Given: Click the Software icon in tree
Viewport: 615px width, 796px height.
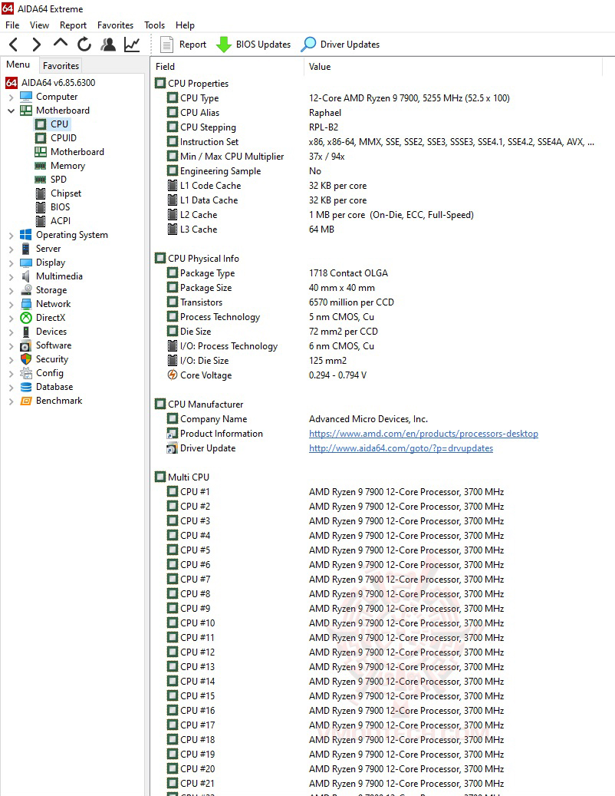Looking at the screenshot, I should [26, 345].
